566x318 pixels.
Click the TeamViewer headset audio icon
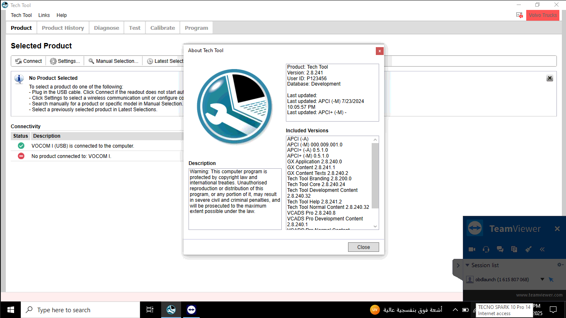pos(486,249)
